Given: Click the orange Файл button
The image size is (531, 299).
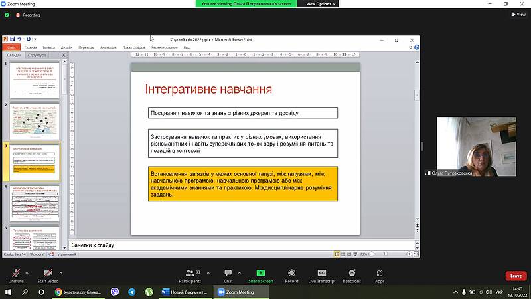Looking at the screenshot, I should [x=11, y=47].
